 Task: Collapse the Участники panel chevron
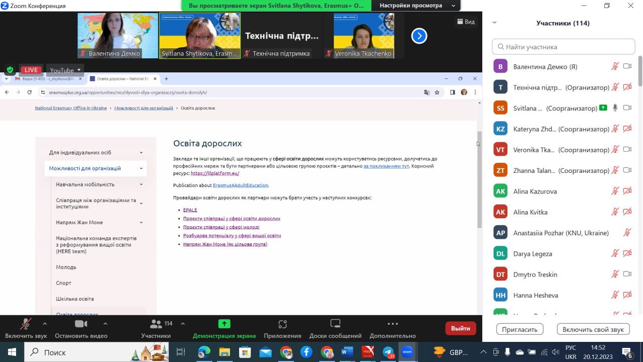click(494, 23)
